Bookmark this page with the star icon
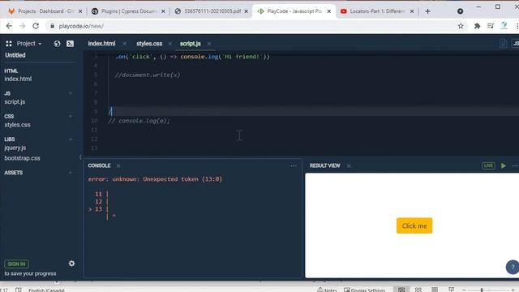This screenshot has height=292, width=519. [461, 26]
